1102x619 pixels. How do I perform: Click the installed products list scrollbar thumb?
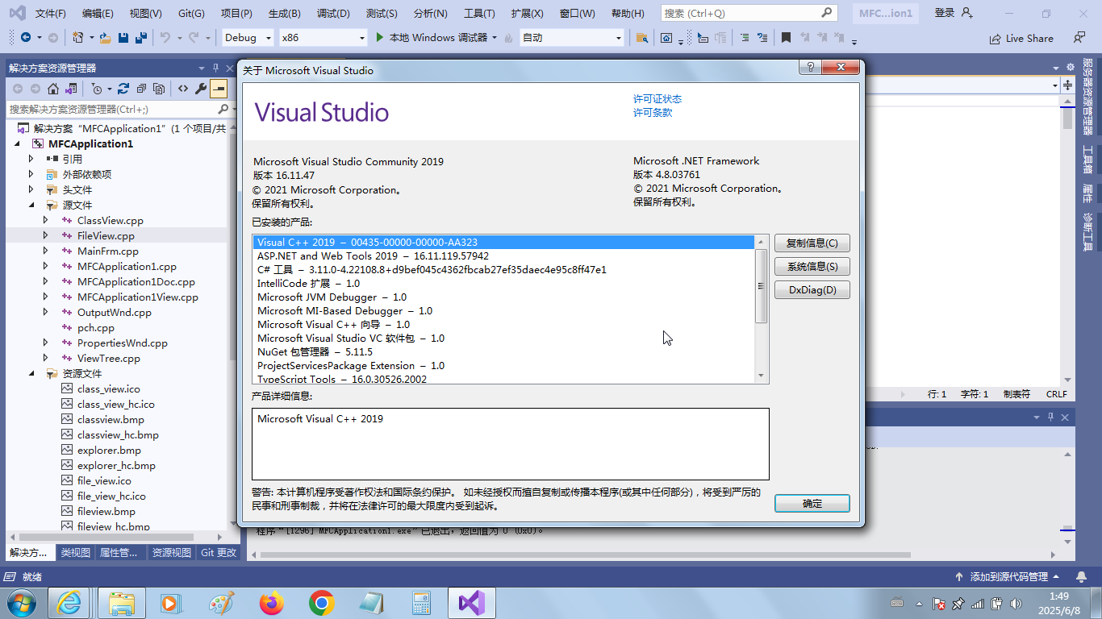(x=761, y=286)
